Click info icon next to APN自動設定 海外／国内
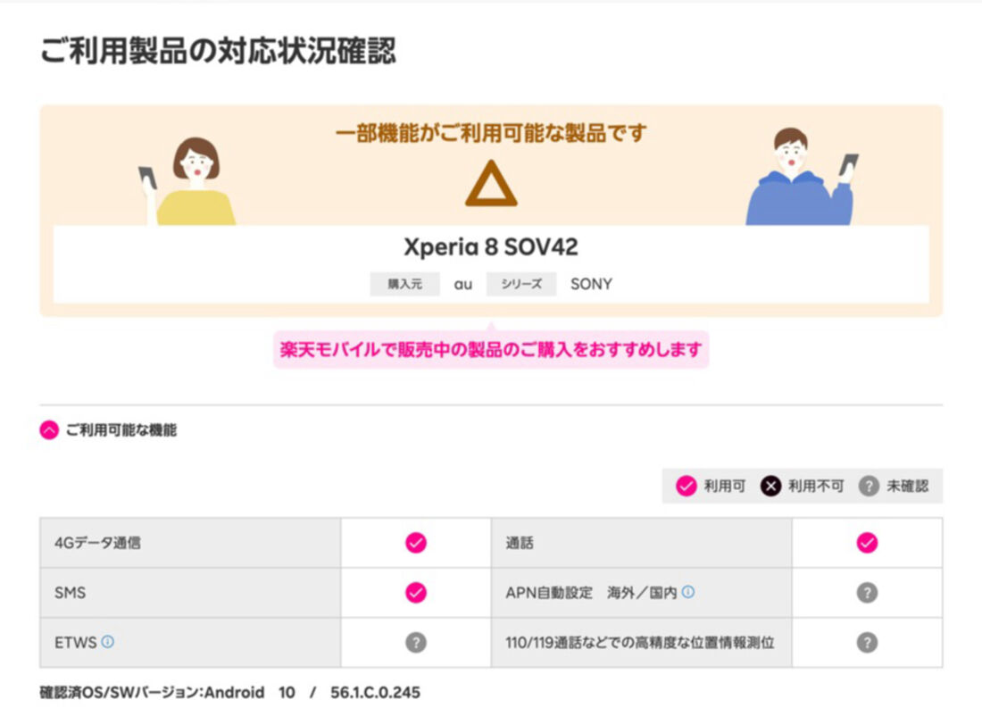Image resolution: width=982 pixels, height=716 pixels. [x=687, y=592]
